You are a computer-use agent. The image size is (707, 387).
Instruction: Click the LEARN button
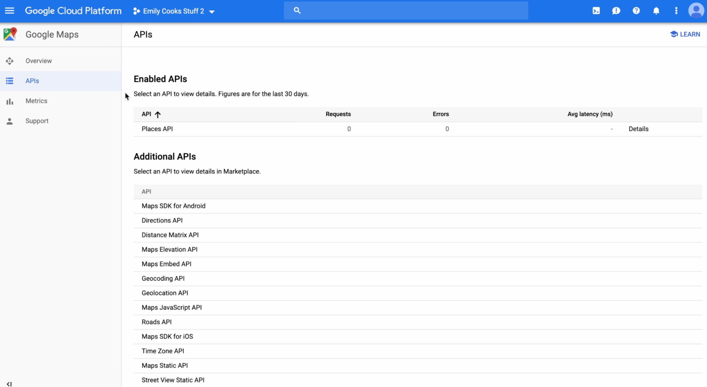[685, 34]
